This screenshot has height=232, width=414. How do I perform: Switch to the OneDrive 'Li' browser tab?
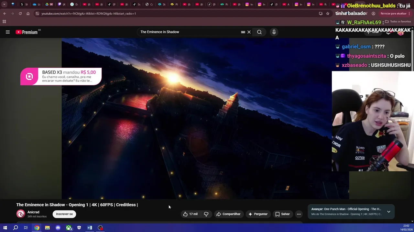tap(37, 5)
